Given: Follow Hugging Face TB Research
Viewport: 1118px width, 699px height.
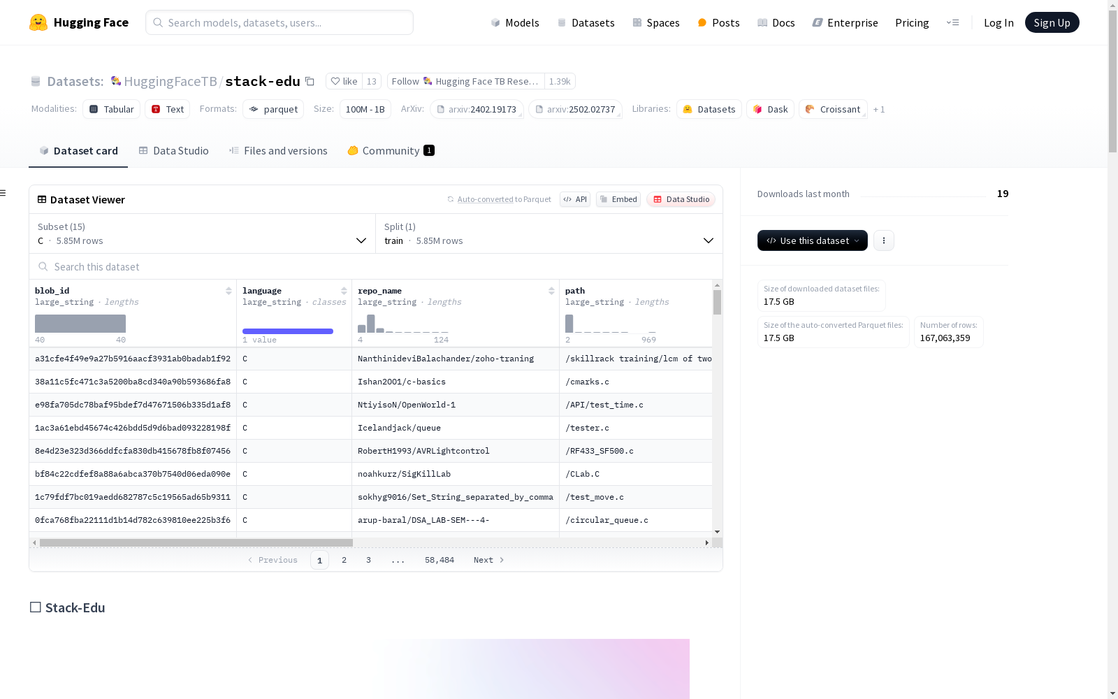Looking at the screenshot, I should (x=465, y=81).
